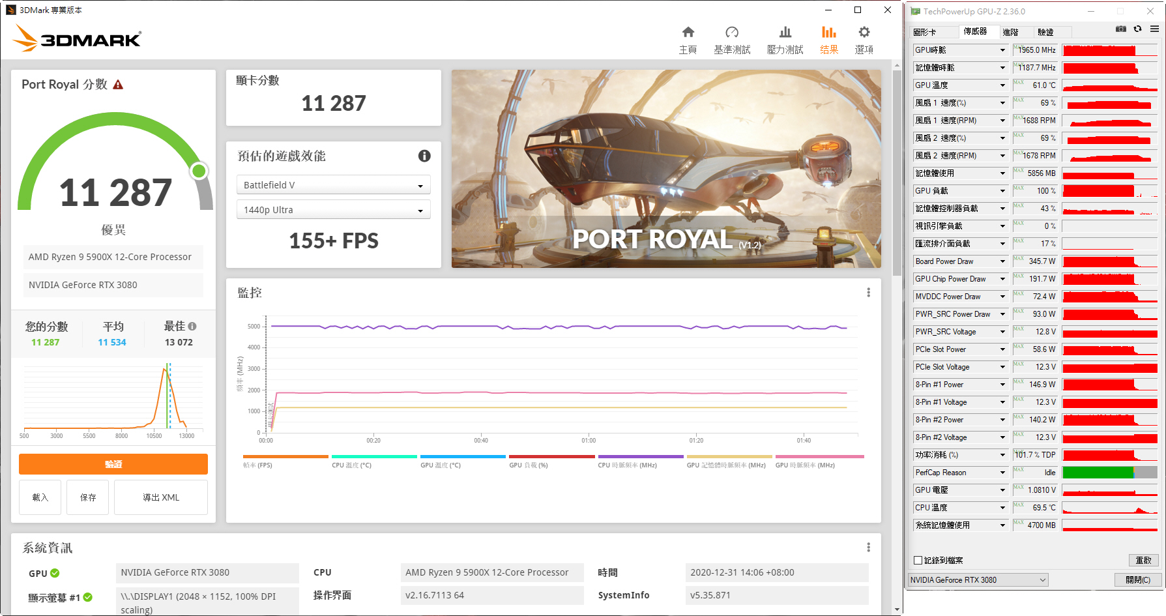Open the 結果 results chart icon
Screen dimensions: 1166x616
(x=829, y=32)
